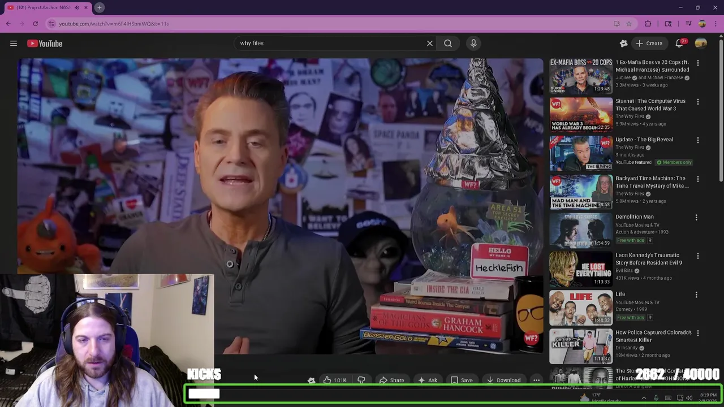Go back in browser history
This screenshot has width=724, height=407.
click(x=8, y=24)
